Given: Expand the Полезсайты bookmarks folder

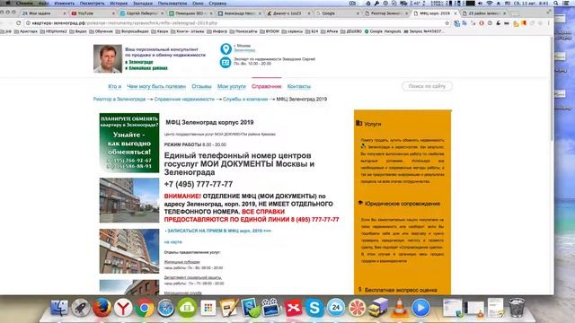Looking at the screenshot, I should 243,31.
